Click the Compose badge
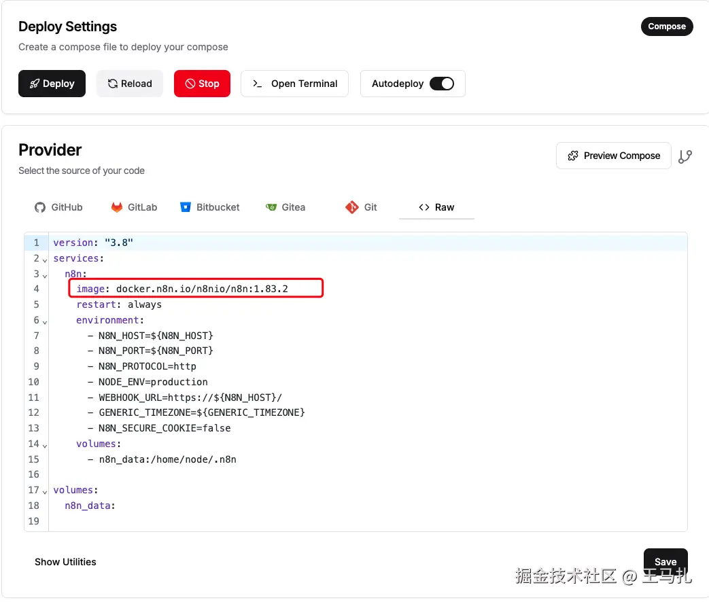 (x=666, y=26)
